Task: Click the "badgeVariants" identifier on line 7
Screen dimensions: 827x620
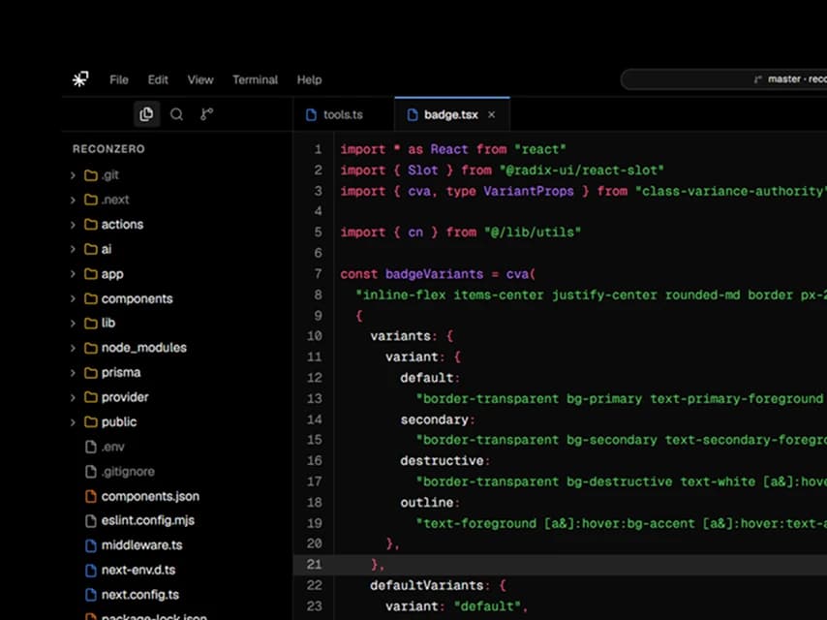Action: tap(434, 274)
